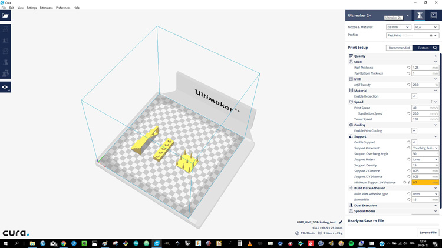Reset Top/Bottom Speed with revert icon
442x248 pixels.
pos(408,113)
